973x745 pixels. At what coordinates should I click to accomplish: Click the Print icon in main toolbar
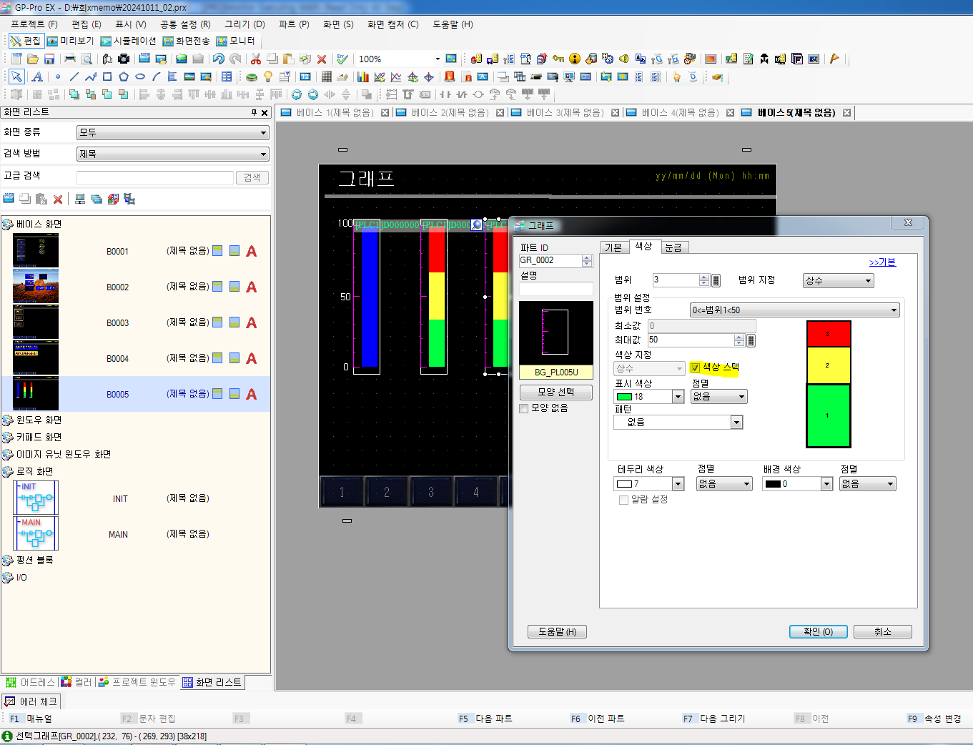[70, 59]
